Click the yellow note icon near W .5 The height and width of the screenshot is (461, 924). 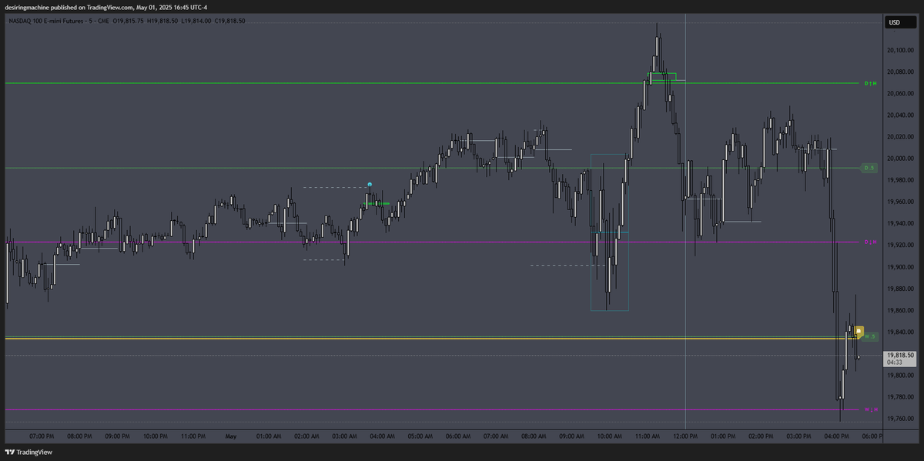(x=859, y=331)
